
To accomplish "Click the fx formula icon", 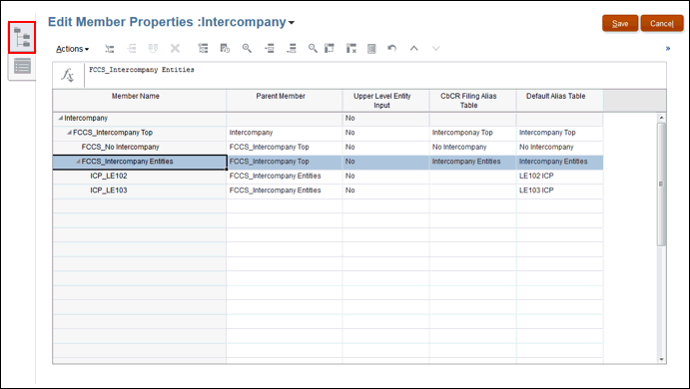I will (67, 75).
